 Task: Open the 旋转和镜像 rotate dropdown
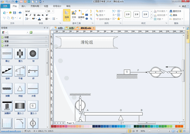pyautogui.click(x=111, y=19)
